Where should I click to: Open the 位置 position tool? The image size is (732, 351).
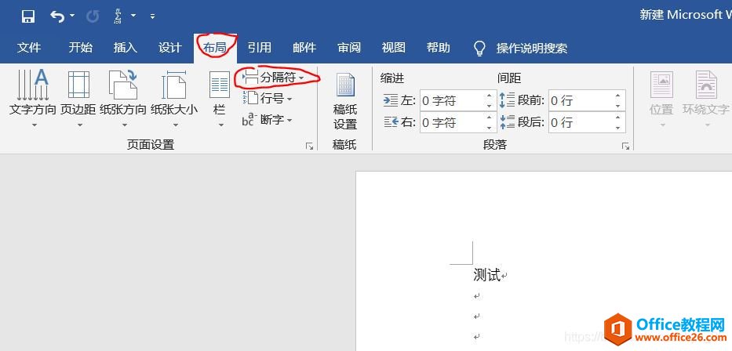pos(661,99)
